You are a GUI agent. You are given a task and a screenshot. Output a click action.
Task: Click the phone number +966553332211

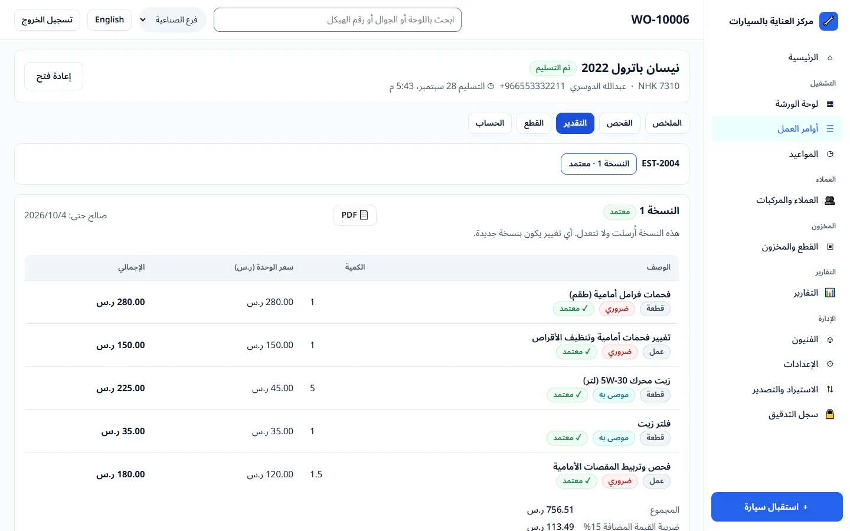click(x=532, y=86)
